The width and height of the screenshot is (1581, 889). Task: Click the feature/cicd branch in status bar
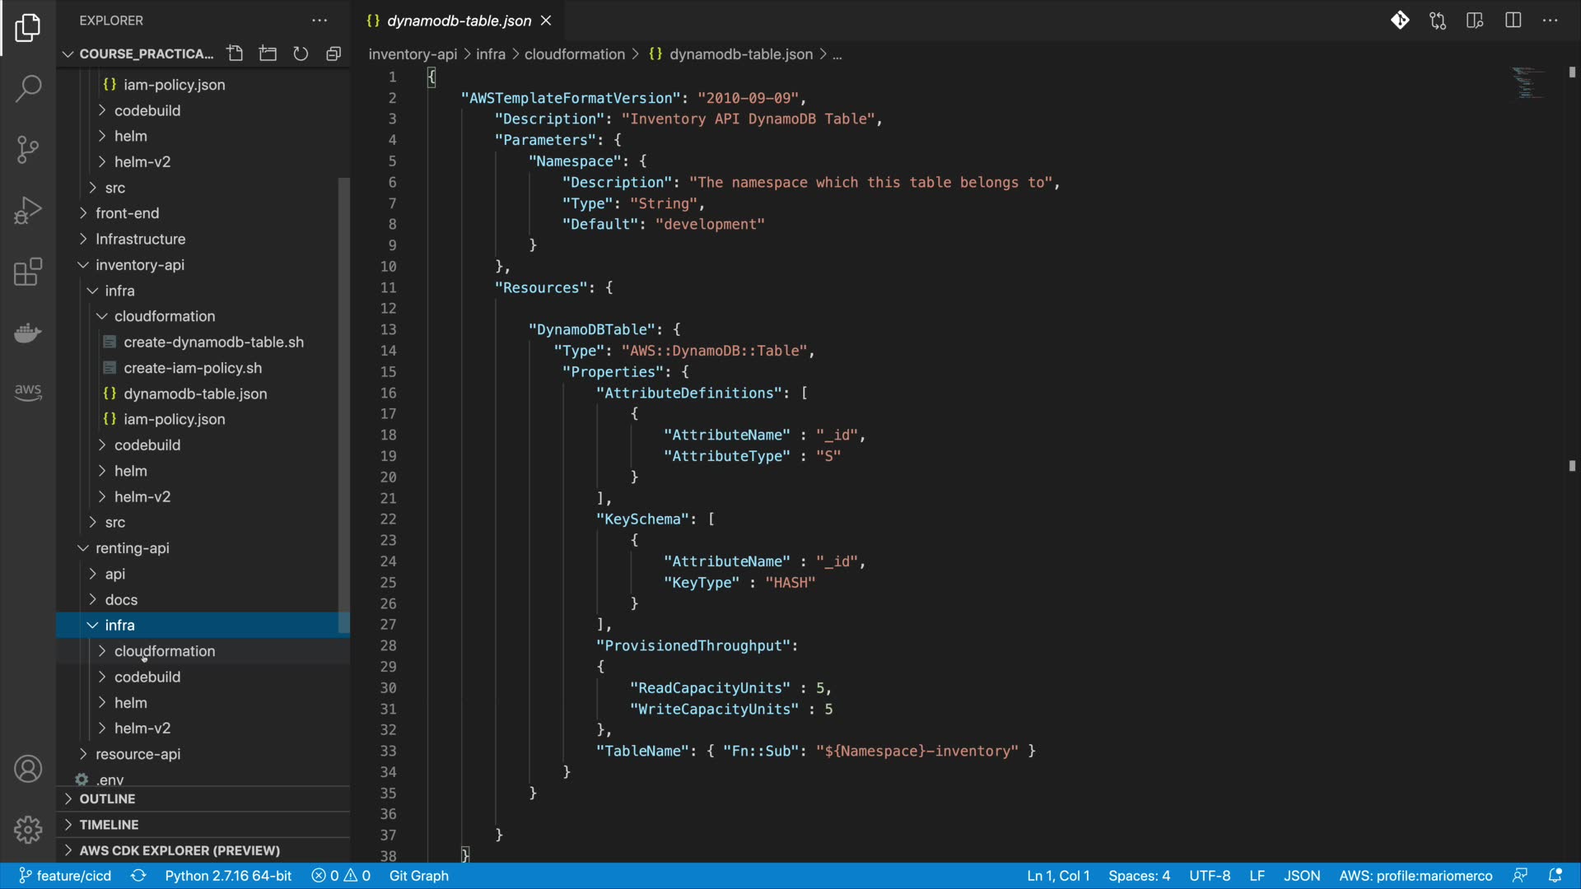66,876
